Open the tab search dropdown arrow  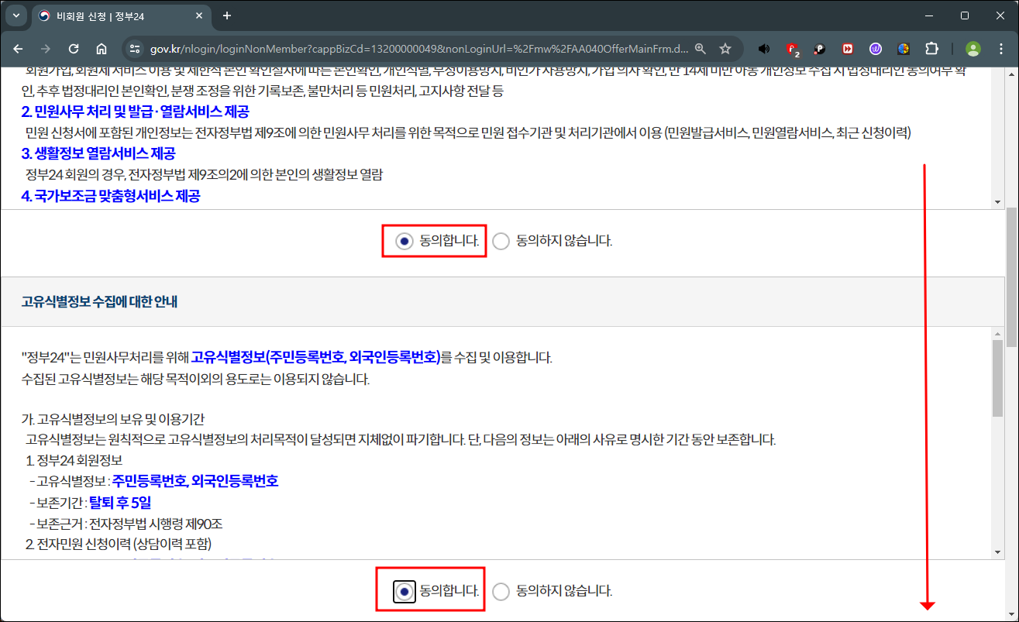coord(15,15)
